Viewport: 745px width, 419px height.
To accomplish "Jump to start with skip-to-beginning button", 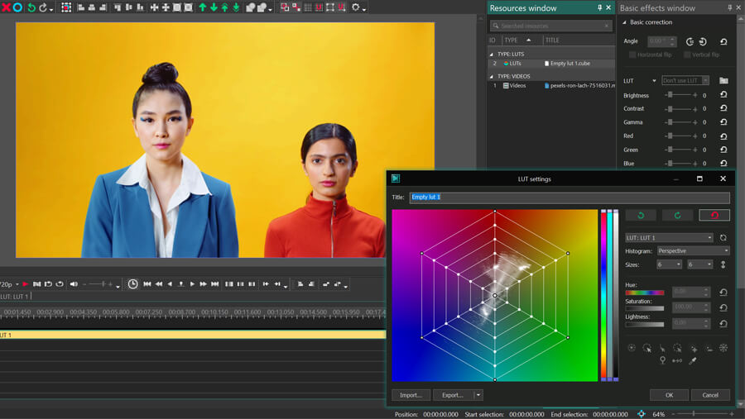I will point(147,283).
